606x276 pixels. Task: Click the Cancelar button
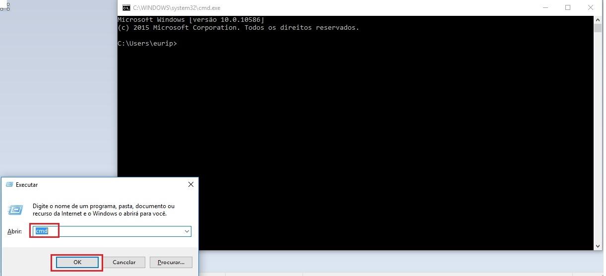point(124,262)
